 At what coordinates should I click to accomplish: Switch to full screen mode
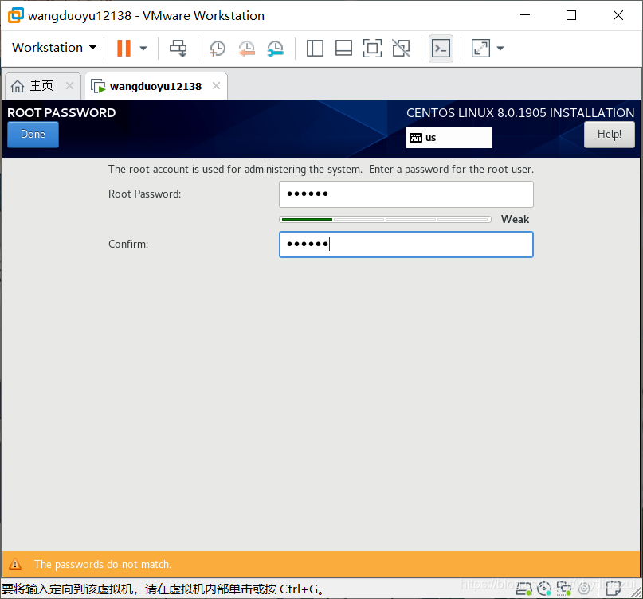click(372, 48)
